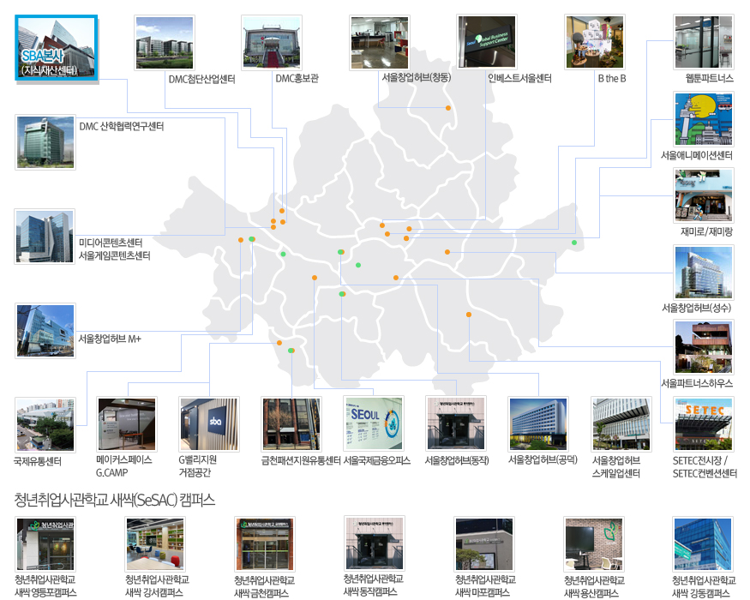Screen dimensions: 750x600
Task: Click the '새싹 영등포캠퍼스' caption text
Action: (45, 592)
